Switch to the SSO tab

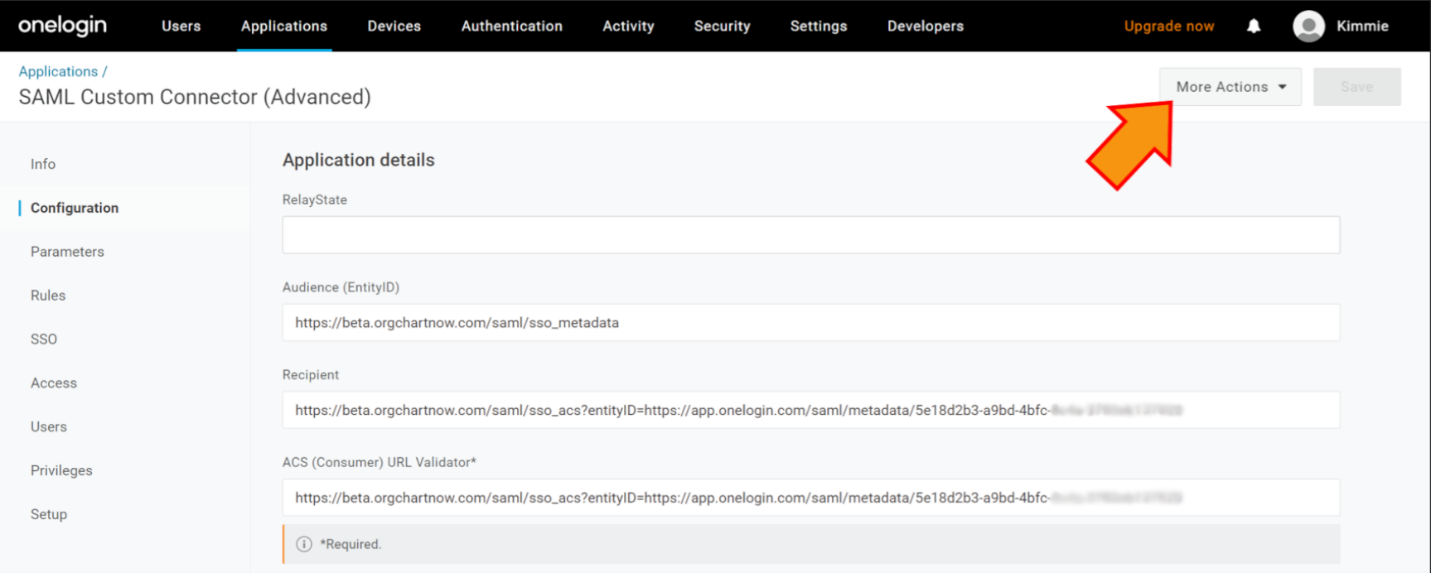(44, 339)
